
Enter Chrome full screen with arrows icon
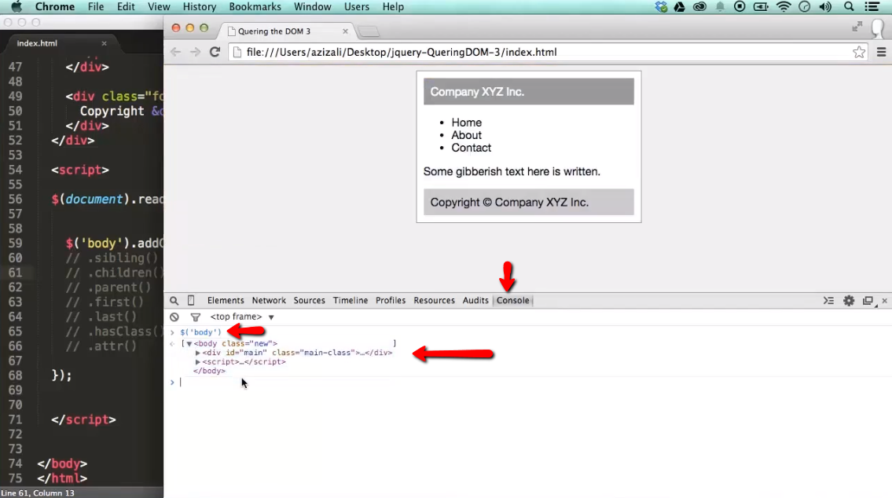[857, 26]
